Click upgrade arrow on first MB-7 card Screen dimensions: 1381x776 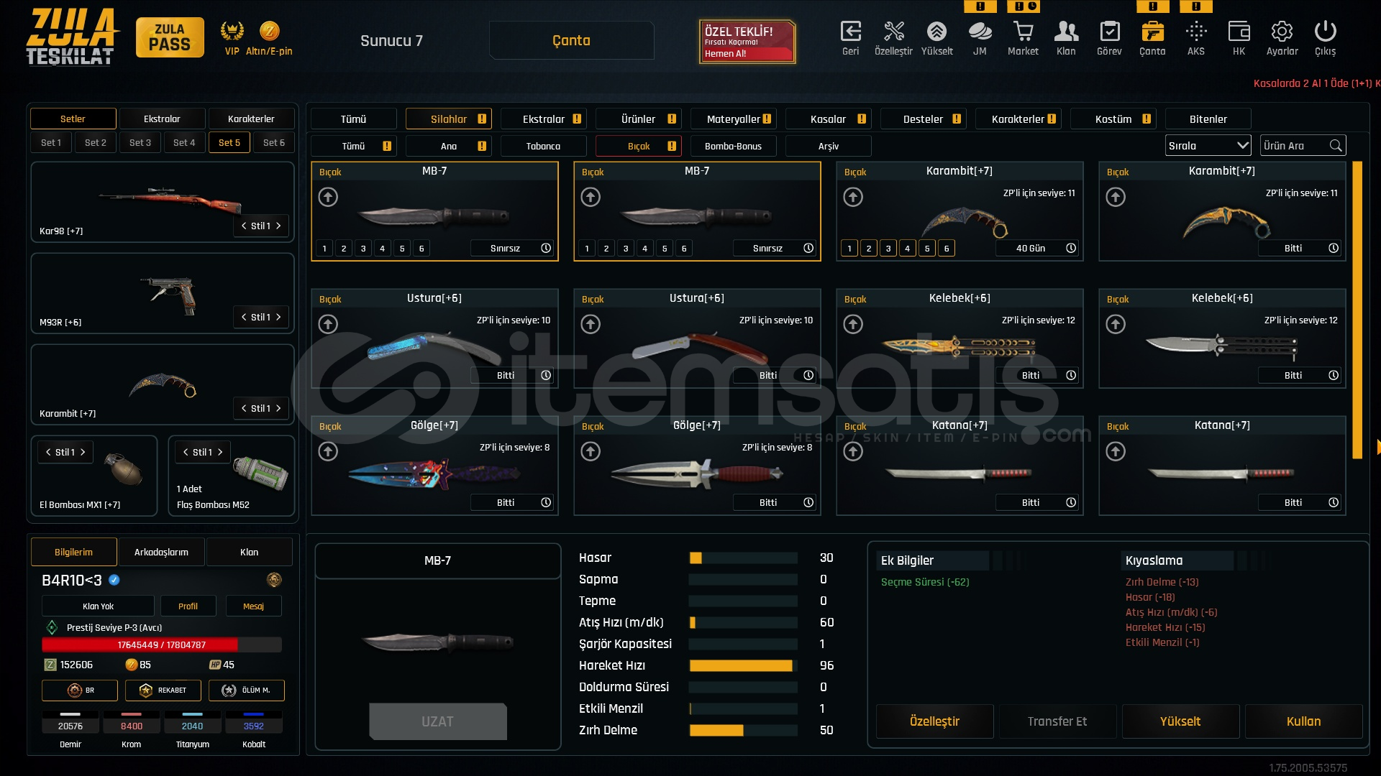pos(328,197)
